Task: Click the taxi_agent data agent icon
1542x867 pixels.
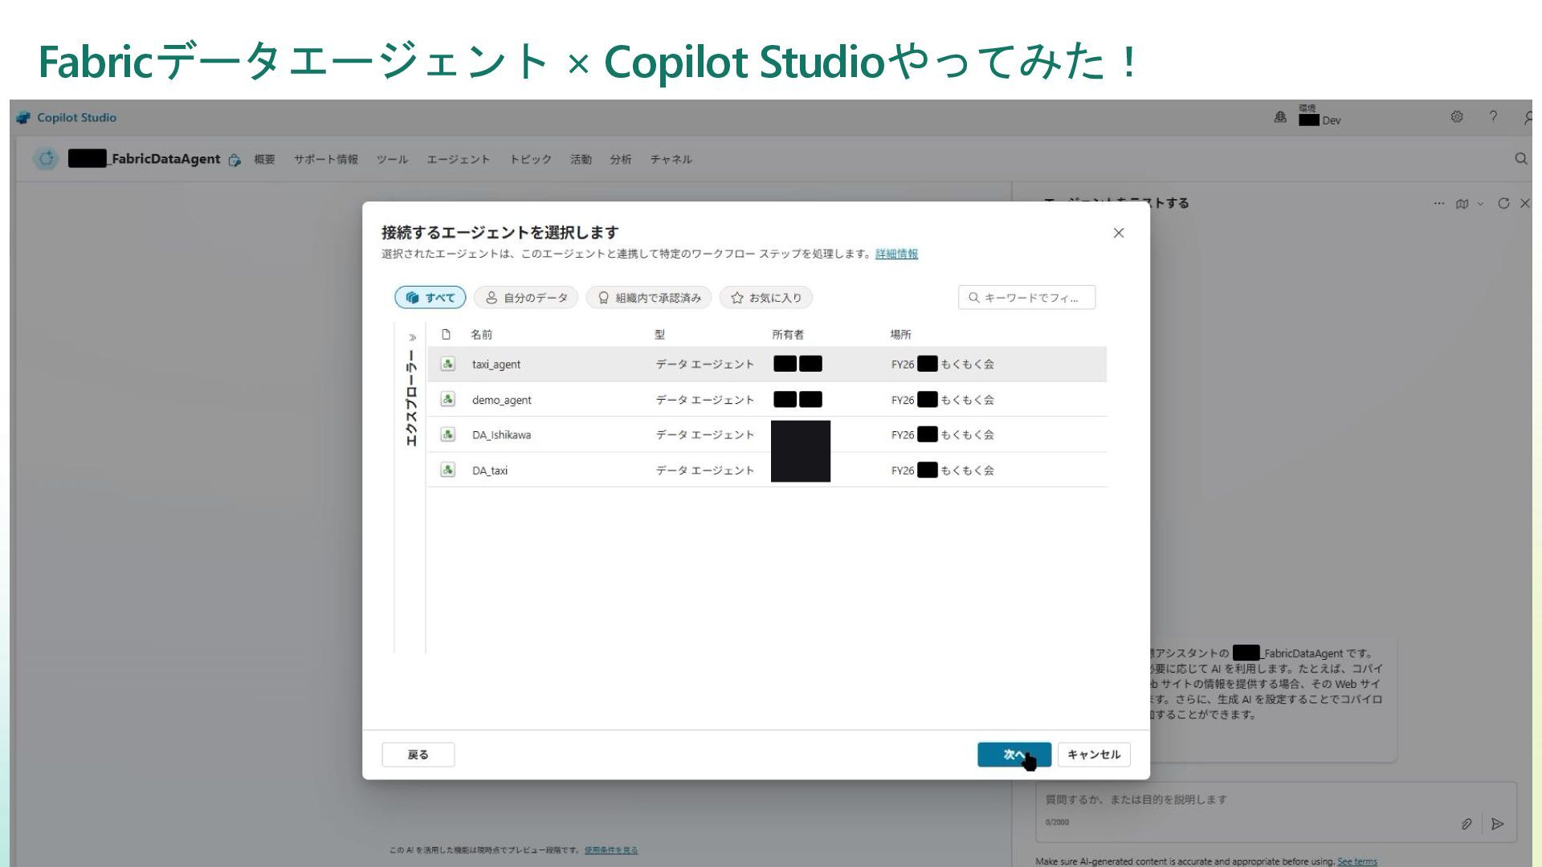Action: tap(448, 364)
